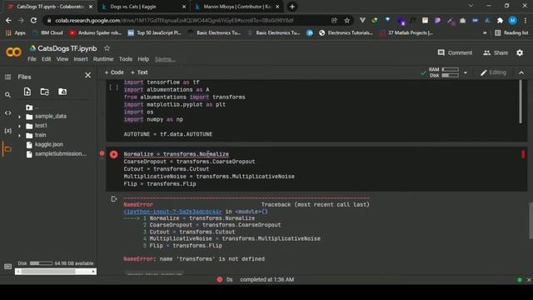
Task: Open a new browser tab
Action: point(292,7)
